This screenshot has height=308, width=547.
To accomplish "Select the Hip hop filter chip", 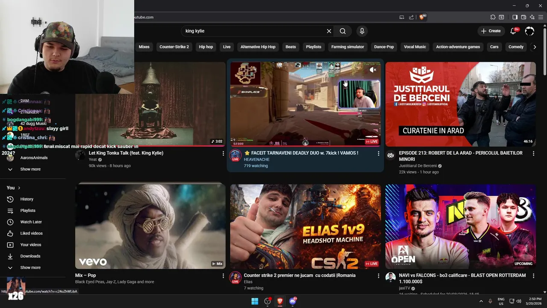I will (206, 47).
